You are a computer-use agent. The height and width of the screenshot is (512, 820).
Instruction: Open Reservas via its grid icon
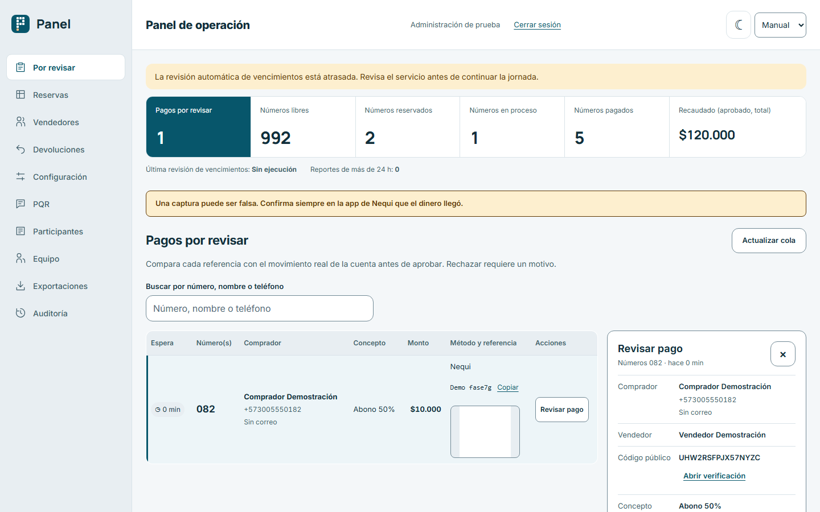(20, 94)
